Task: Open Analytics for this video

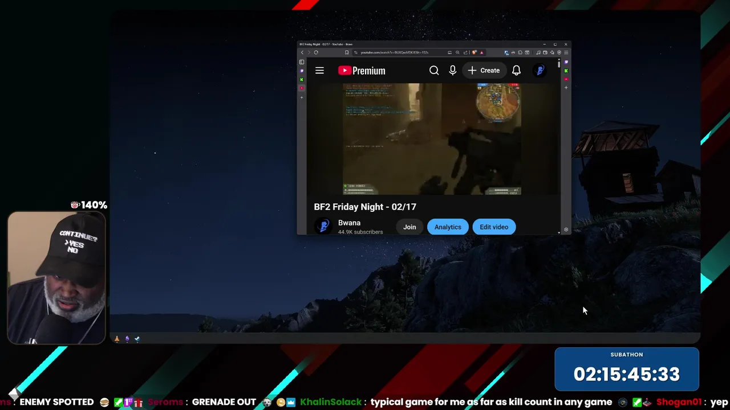Action: point(448,227)
